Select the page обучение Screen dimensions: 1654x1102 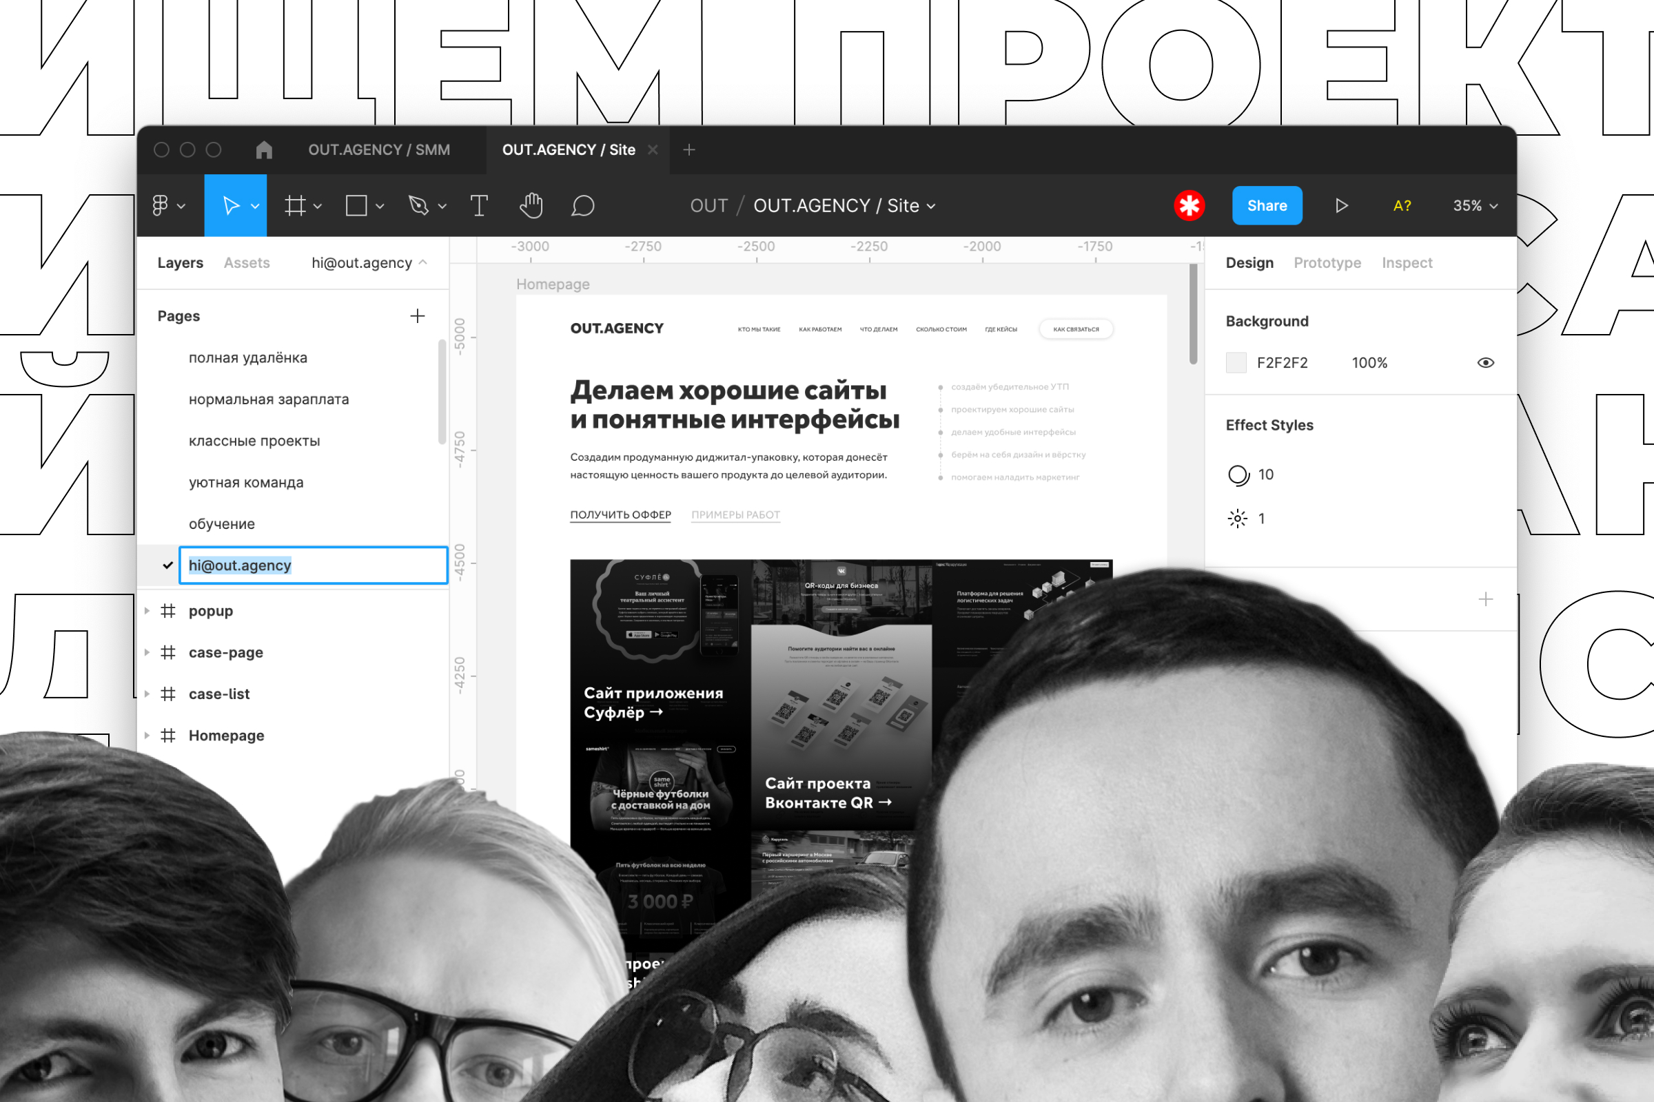pyautogui.click(x=221, y=523)
